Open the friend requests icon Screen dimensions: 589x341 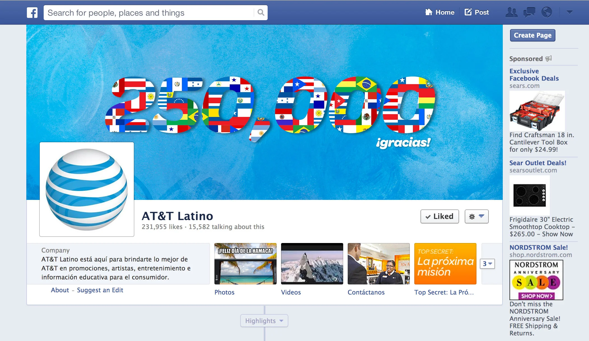(511, 12)
